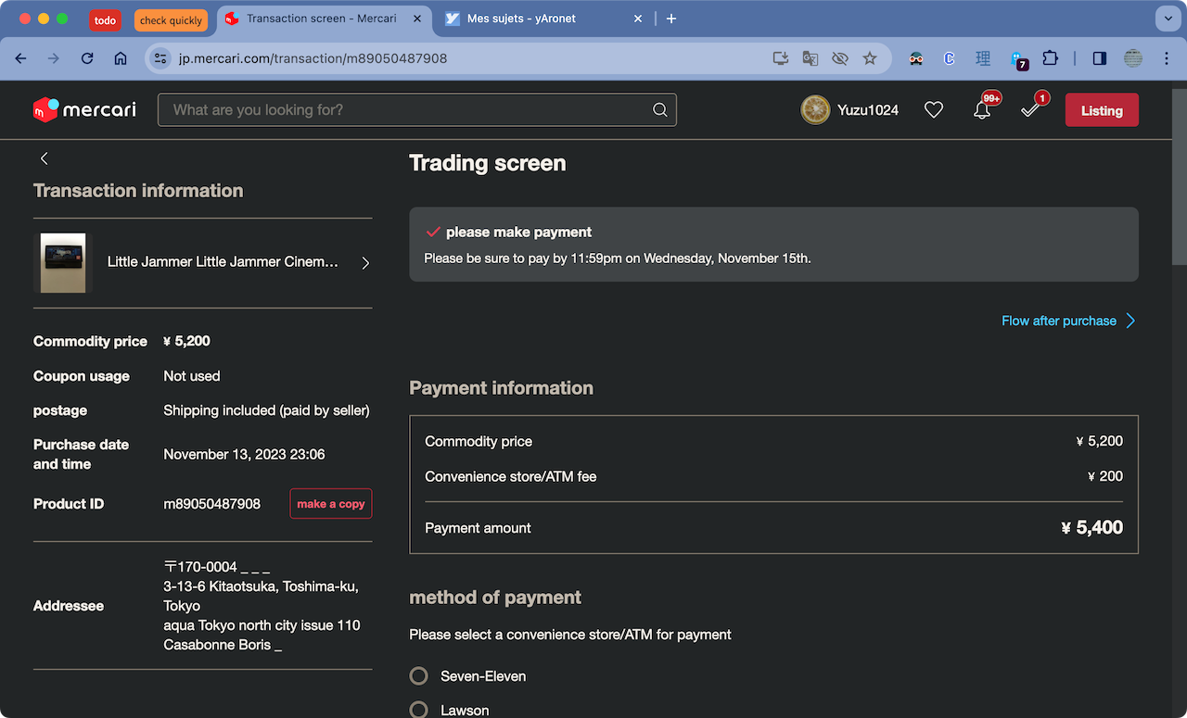Open a new browser tab
The height and width of the screenshot is (718, 1187).
[x=671, y=19]
